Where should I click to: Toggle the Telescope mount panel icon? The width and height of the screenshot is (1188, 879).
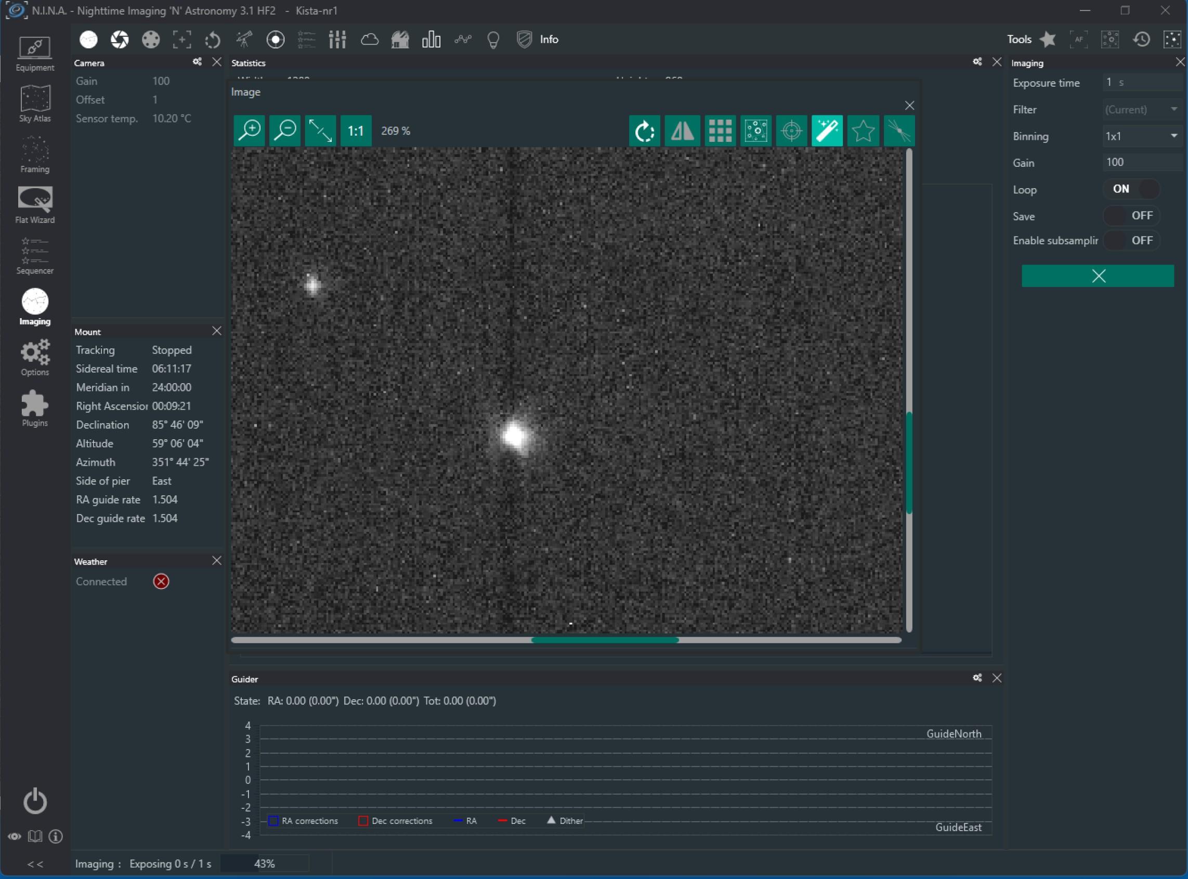244,40
